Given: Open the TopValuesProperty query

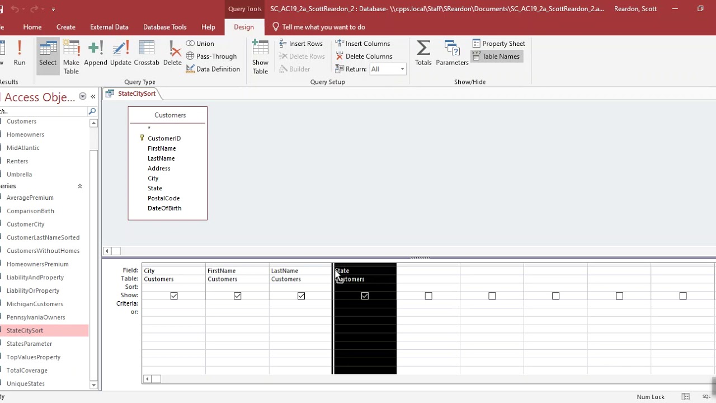Looking at the screenshot, I should (x=34, y=357).
